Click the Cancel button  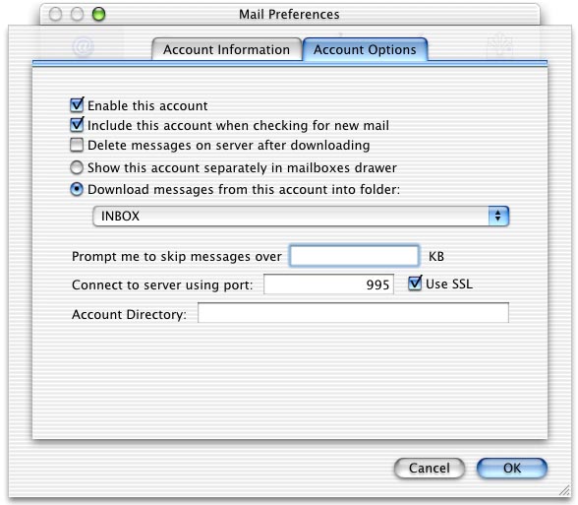[x=429, y=469]
